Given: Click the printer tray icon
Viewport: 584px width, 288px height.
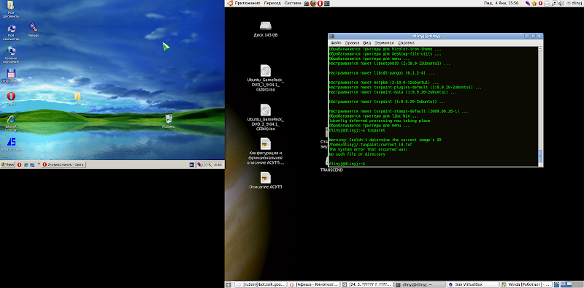Looking at the screenshot, I should [x=547, y=4].
